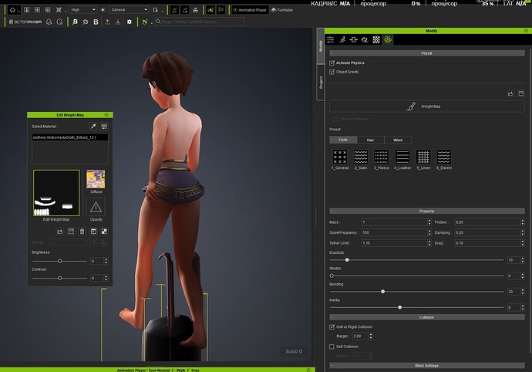Click the Online Content Search field
This screenshot has width=532, height=372.
[200, 22]
